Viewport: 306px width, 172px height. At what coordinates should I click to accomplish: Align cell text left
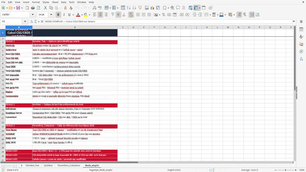(x=95, y=15)
